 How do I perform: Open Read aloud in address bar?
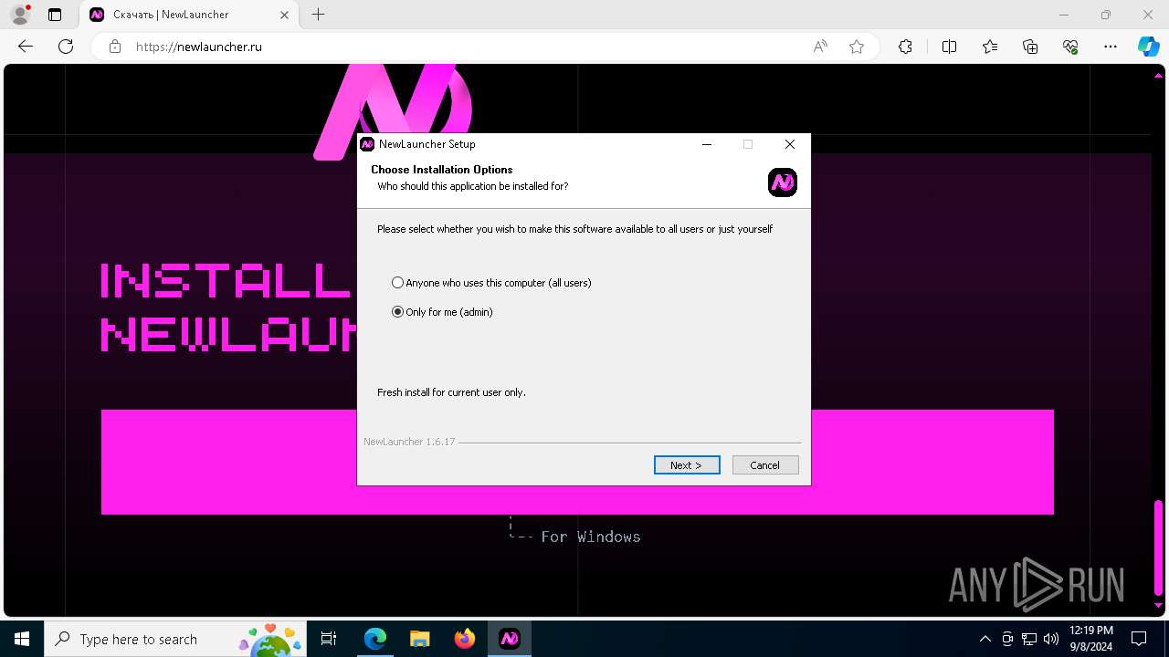(820, 47)
